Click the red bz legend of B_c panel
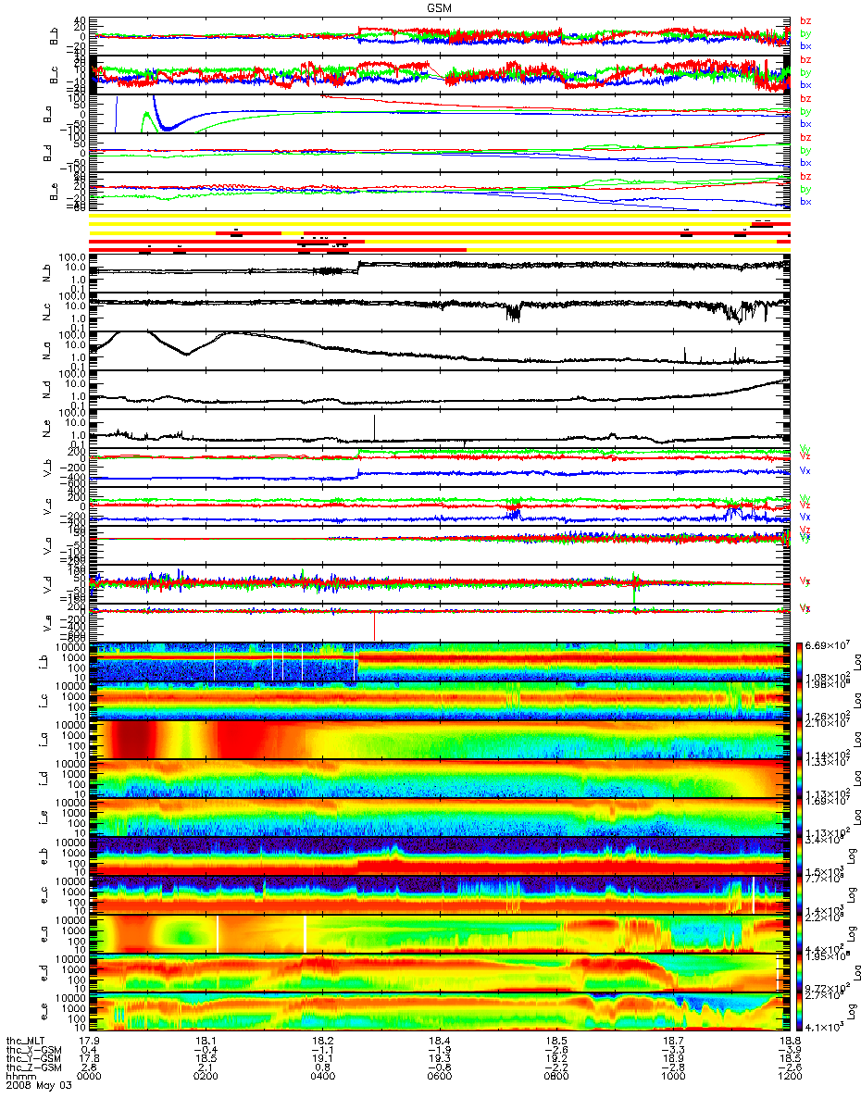 coord(805,60)
